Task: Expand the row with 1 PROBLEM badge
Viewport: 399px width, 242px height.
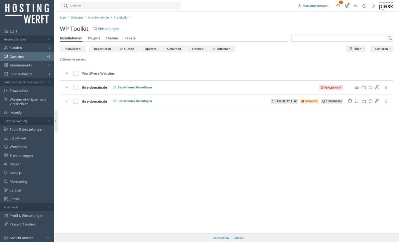Action: (x=66, y=101)
